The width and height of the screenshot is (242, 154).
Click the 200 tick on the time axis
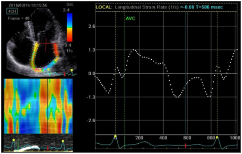pos(140,138)
